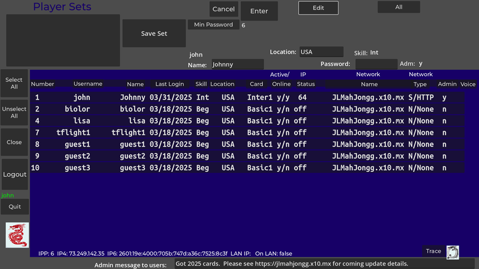This screenshot has width=479, height=269.
Task: Click into the Name field containing Johnny
Action: pos(237,64)
